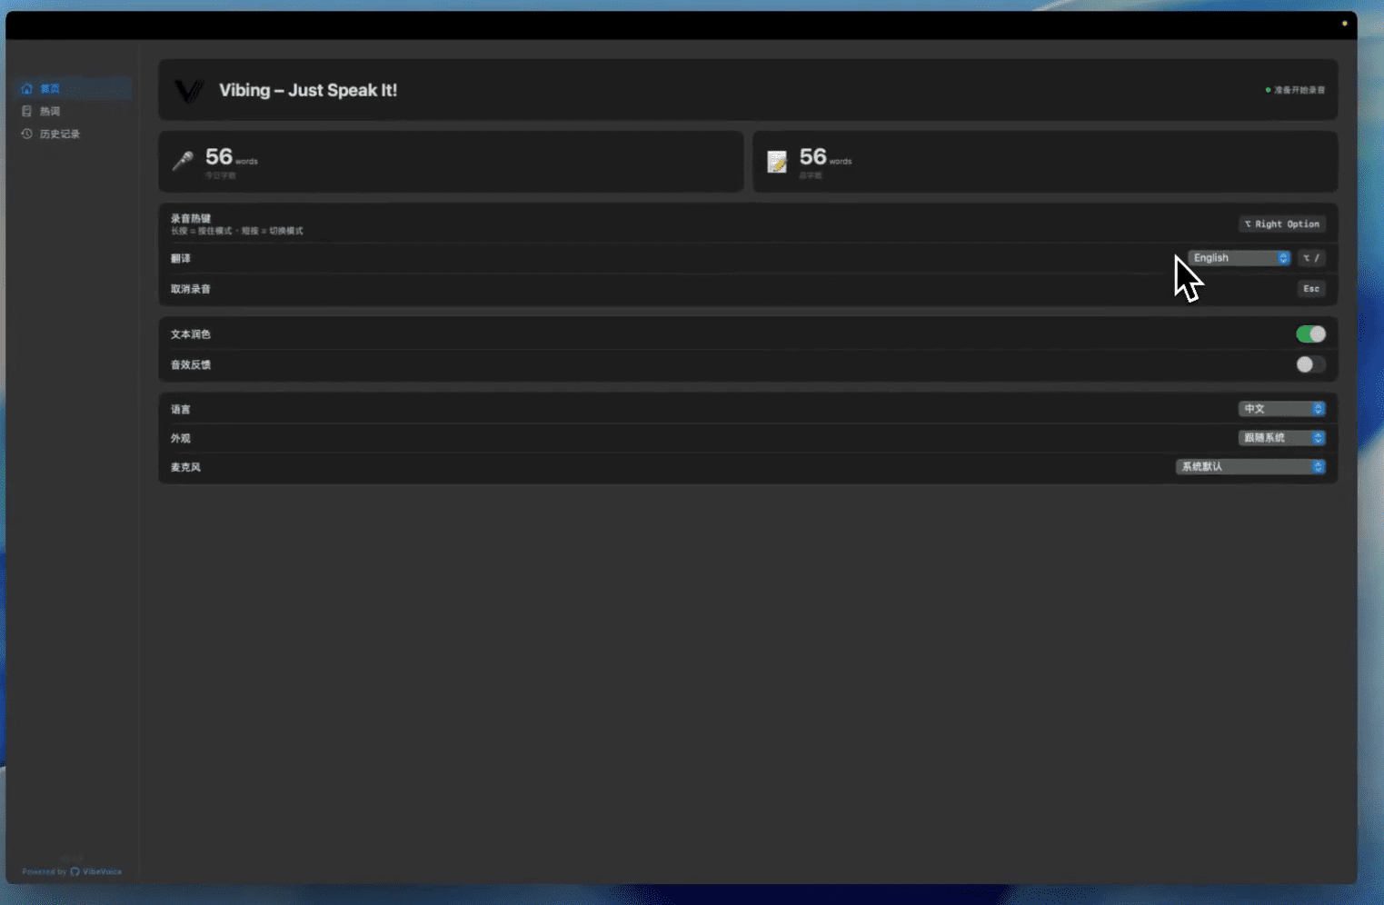Open the English translation language dropdown
The image size is (1384, 905).
coord(1239,258)
